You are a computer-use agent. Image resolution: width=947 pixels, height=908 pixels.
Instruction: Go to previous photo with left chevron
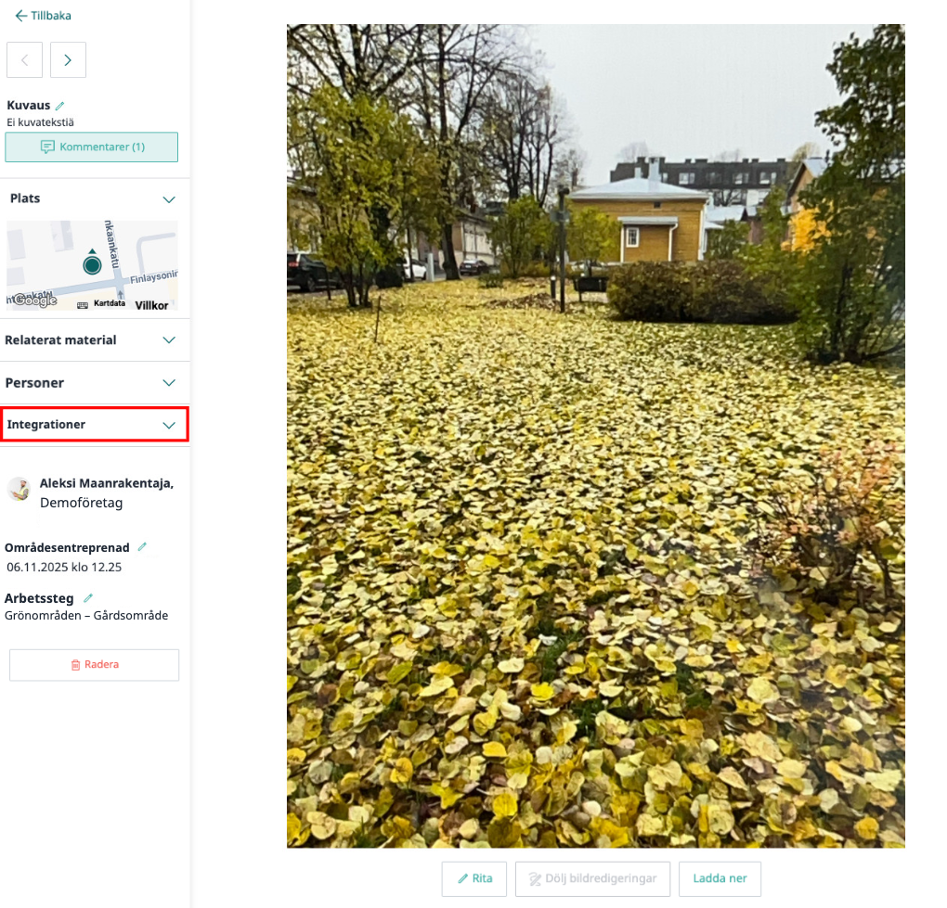(x=24, y=60)
